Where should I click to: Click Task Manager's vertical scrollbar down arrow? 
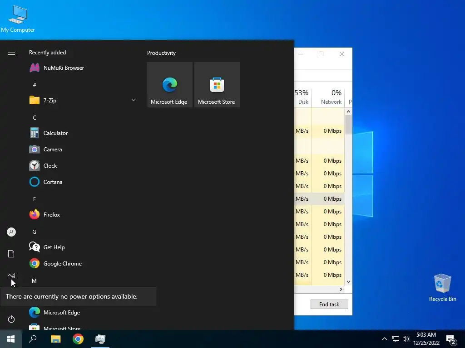(x=348, y=282)
